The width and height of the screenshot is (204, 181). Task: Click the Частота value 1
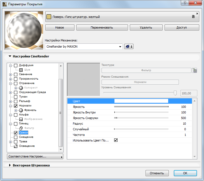[185, 135]
